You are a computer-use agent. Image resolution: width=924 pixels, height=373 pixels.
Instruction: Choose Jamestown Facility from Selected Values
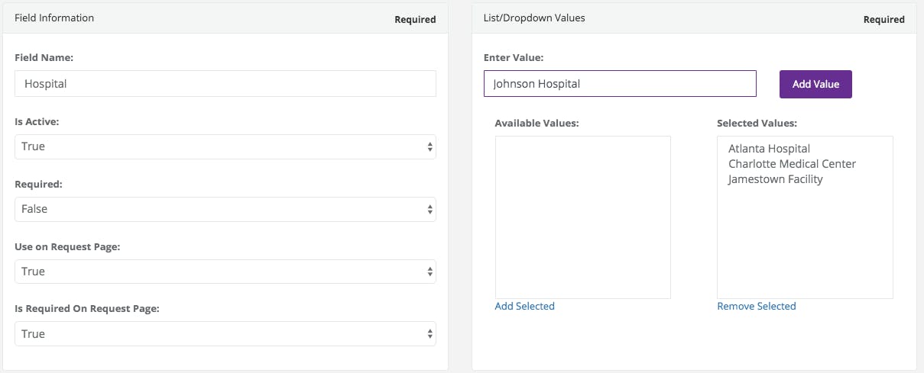click(775, 179)
